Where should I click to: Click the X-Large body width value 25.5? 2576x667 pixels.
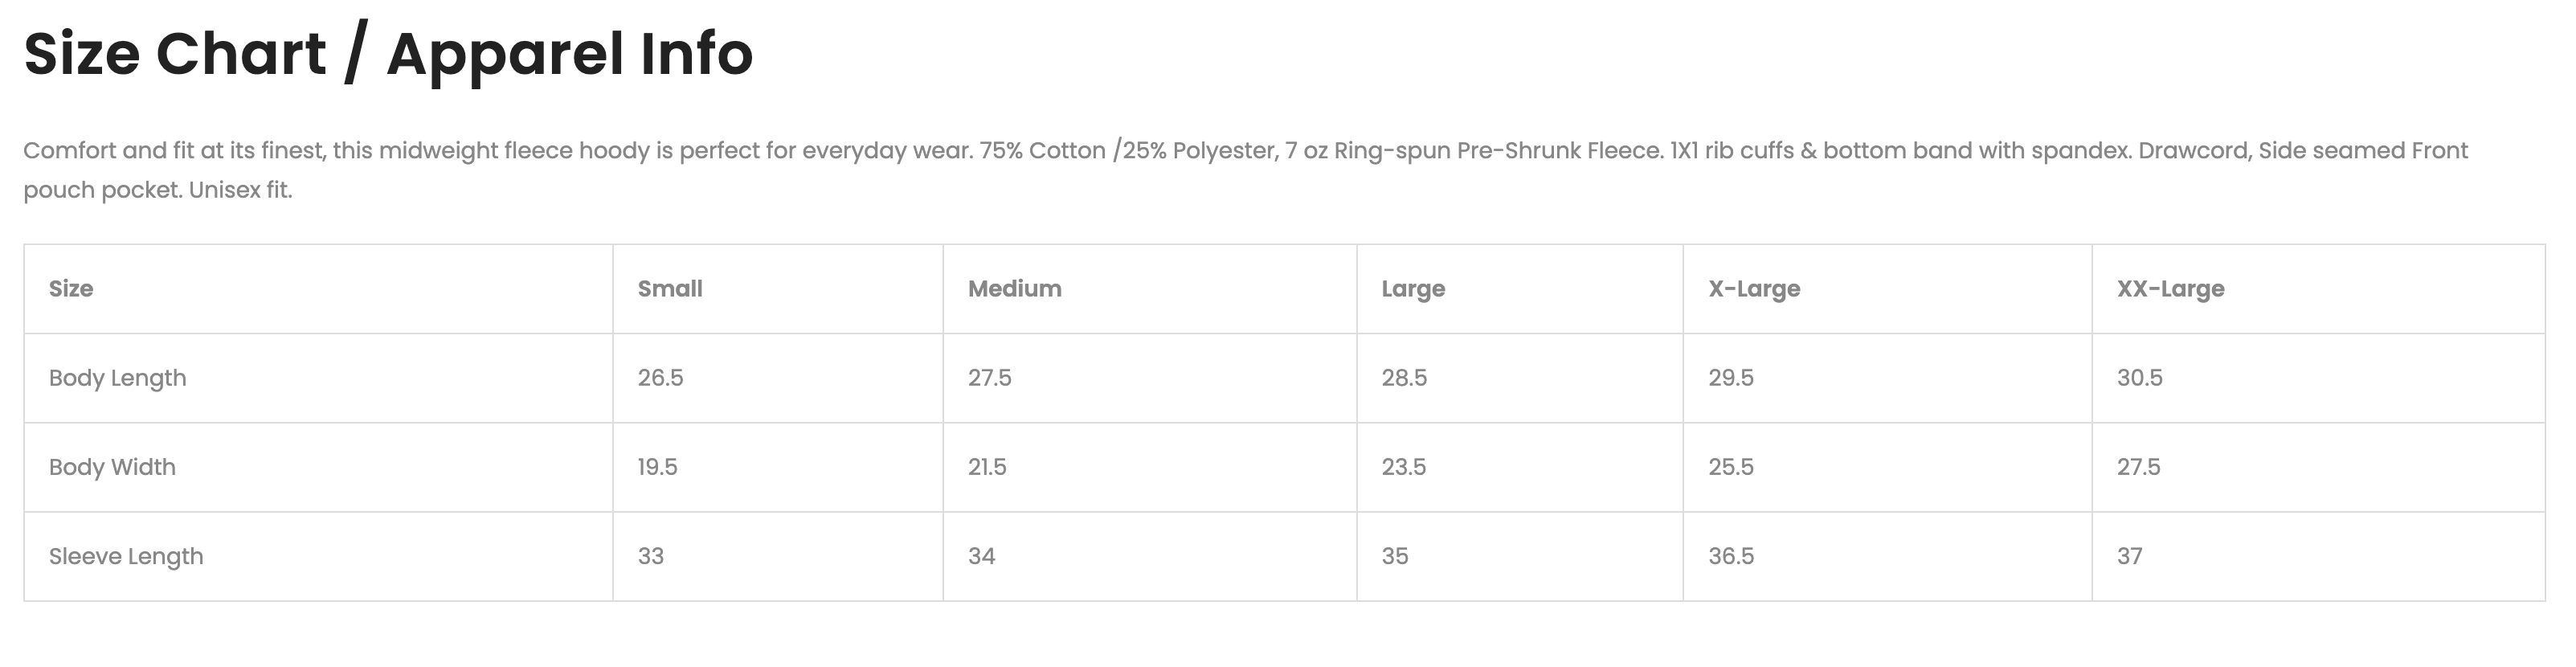[1730, 467]
